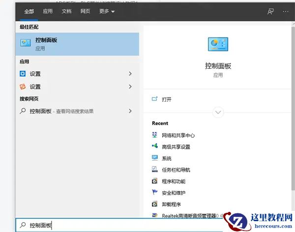Click the large Control Panel icon in preview
The width and height of the screenshot is (295, 232).
218,44
